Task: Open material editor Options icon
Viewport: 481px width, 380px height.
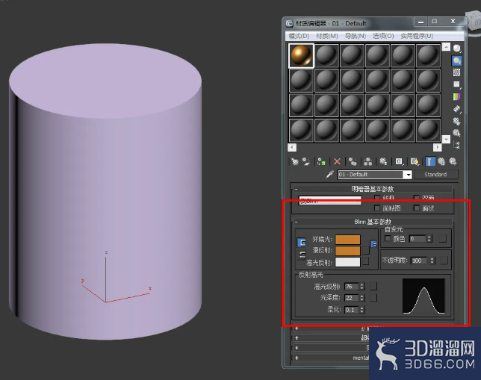Action: point(457,121)
